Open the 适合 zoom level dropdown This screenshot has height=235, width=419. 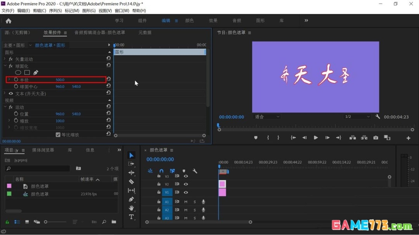(x=268, y=117)
